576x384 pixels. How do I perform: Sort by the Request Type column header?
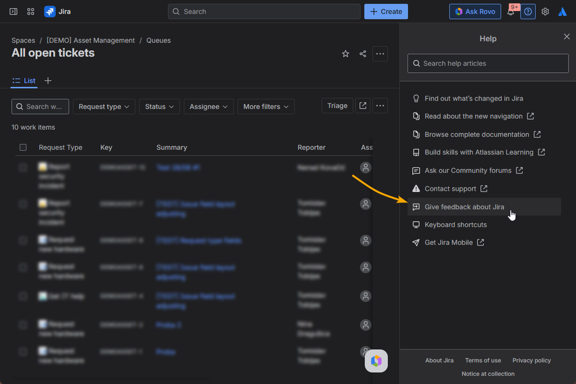(x=61, y=148)
